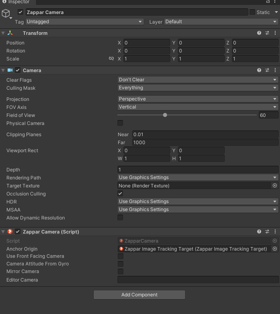Open help reference for Transform component
Screen dimensions: 280x314
point(259,33)
